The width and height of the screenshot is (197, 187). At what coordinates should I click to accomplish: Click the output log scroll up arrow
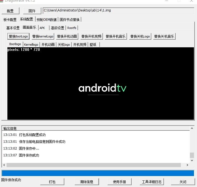point(192,128)
